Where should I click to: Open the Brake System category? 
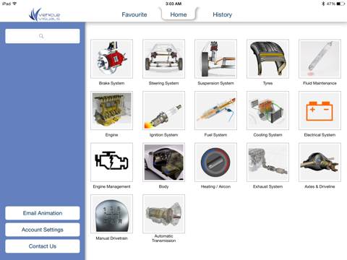coord(111,59)
